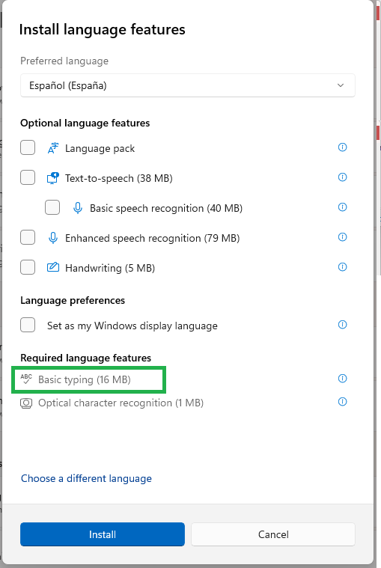This screenshot has width=381, height=568.
Task: Enable the Language pack checkbox
Action: (28, 147)
